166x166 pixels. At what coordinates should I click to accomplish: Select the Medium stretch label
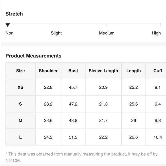(107, 33)
